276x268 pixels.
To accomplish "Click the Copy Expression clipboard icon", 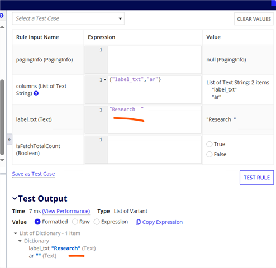I will point(138,222).
